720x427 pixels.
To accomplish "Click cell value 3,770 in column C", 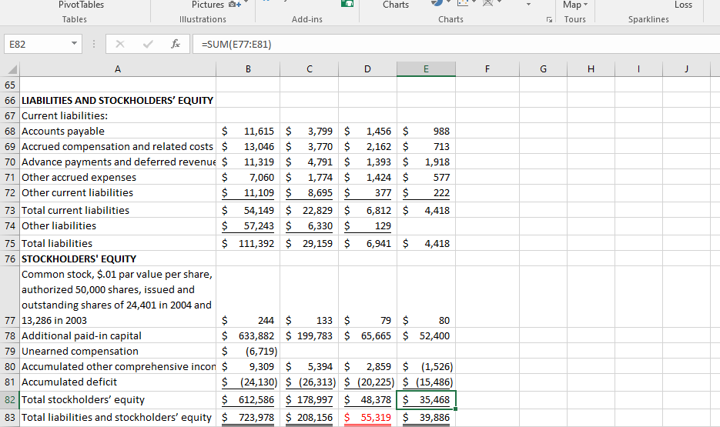I will pos(310,146).
